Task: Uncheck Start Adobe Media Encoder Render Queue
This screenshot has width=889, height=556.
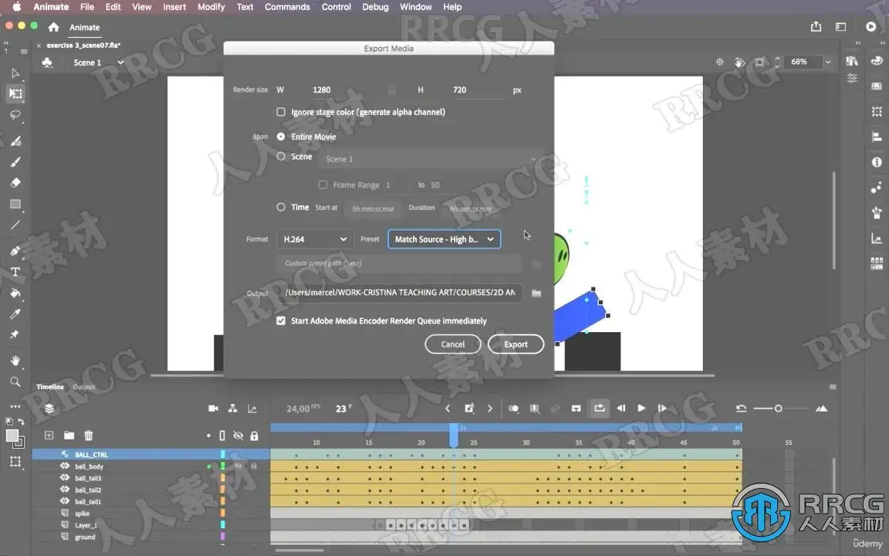Action: point(281,320)
